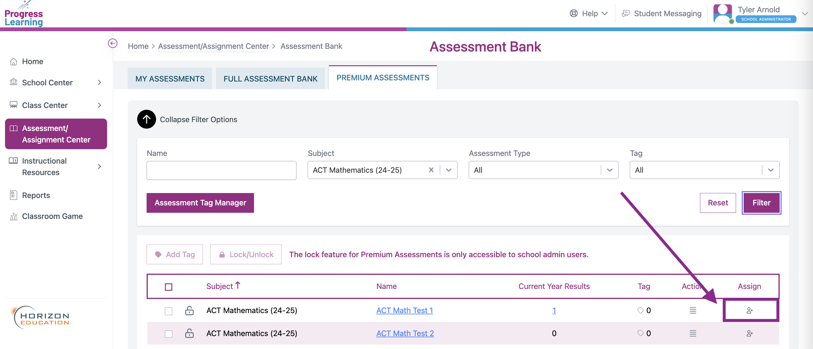The width and height of the screenshot is (813, 349).
Task: Check the ACT Math Test 1 row checkbox
Action: click(168, 311)
